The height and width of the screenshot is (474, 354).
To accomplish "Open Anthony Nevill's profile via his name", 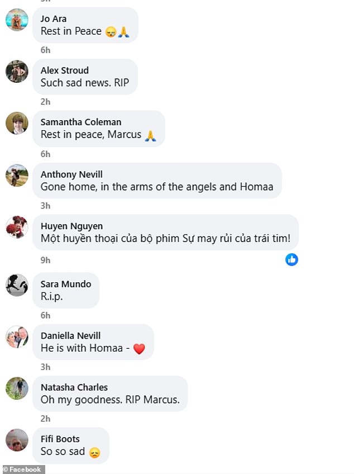I will click(x=71, y=174).
